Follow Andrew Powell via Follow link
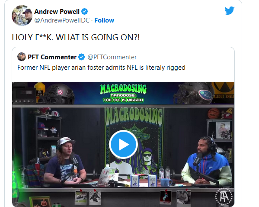 point(104,20)
